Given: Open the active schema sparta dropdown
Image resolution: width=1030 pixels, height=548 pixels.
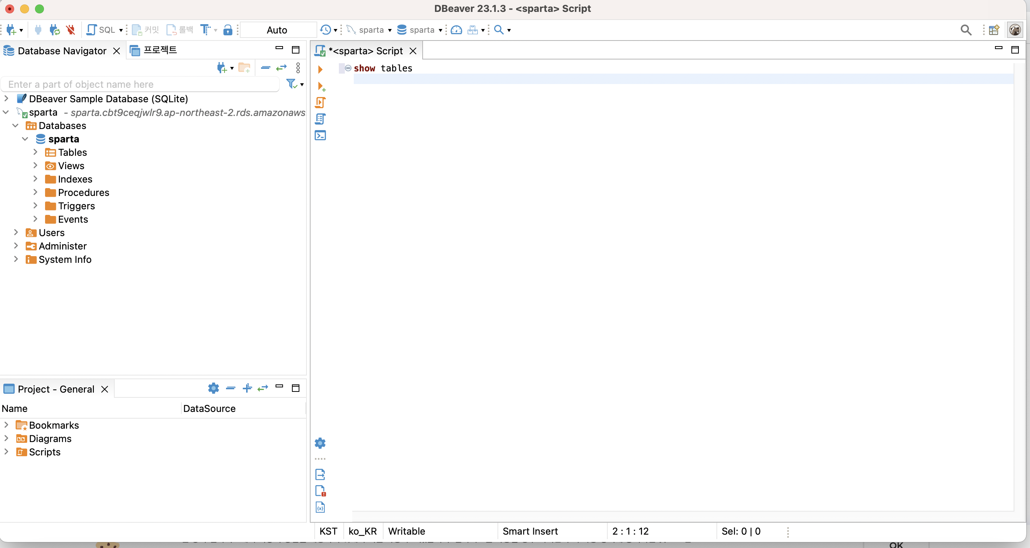Looking at the screenshot, I should [x=420, y=30].
